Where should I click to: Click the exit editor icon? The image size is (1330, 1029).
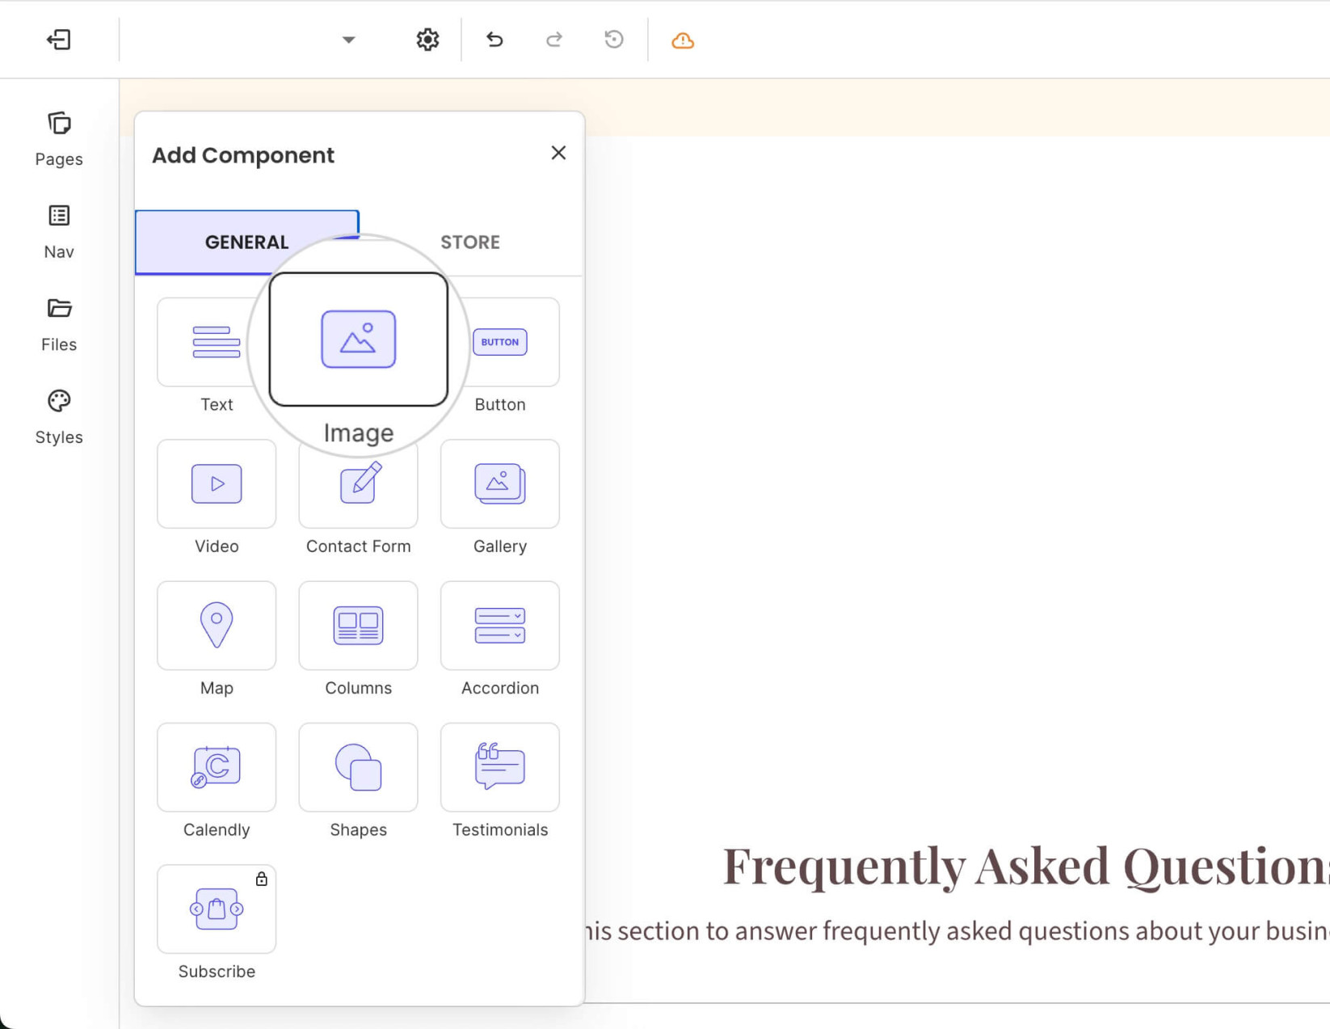59,40
